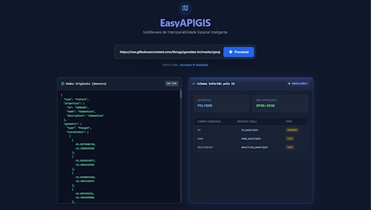This screenshot has width=371, height=210.
Task: Click the EPSG:4326 projection value
Action: point(266,106)
